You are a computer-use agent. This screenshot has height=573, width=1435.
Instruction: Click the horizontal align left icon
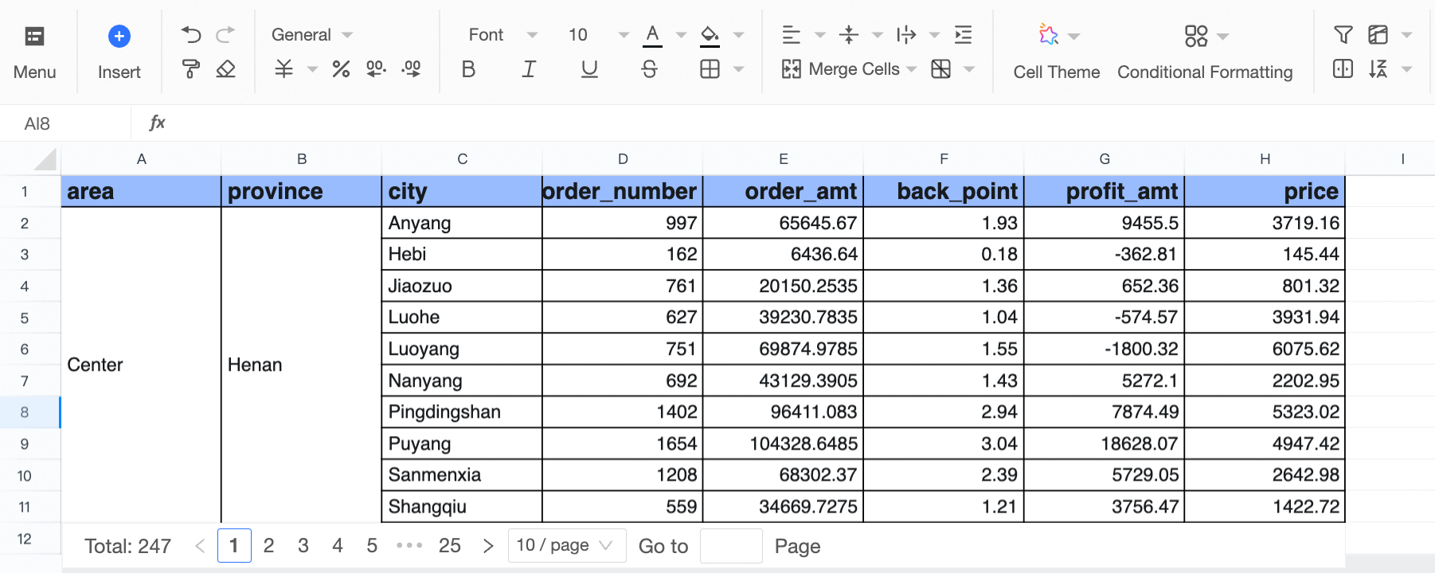tap(791, 34)
